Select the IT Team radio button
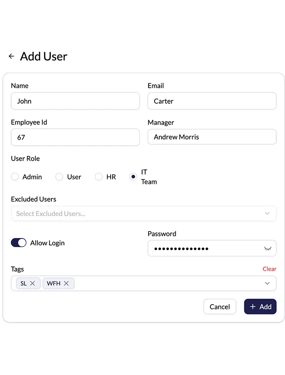Image resolution: width=285 pixels, height=375 pixels. (133, 177)
